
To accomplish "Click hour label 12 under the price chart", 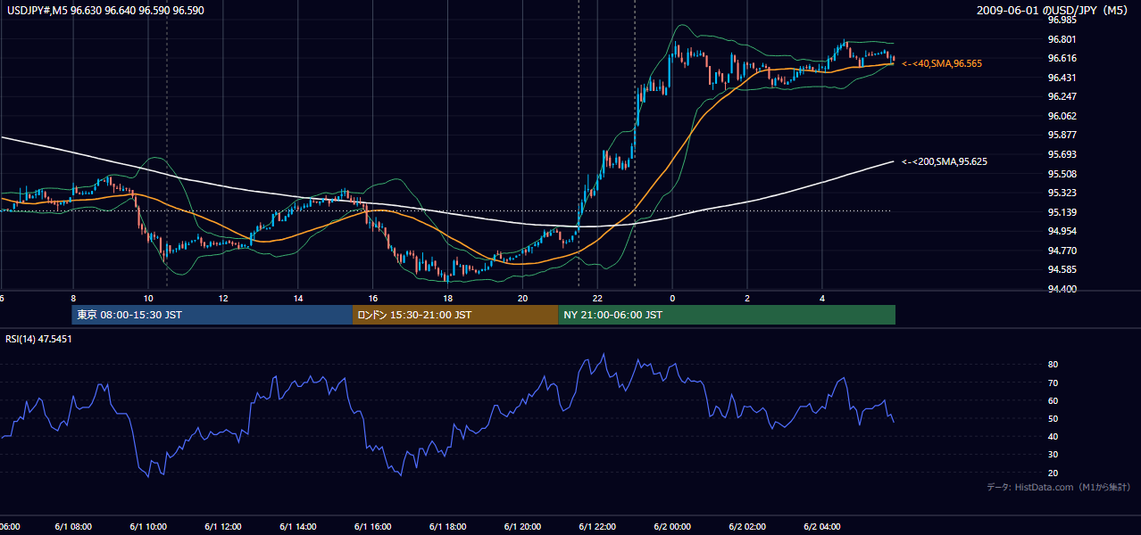I will coord(223,299).
